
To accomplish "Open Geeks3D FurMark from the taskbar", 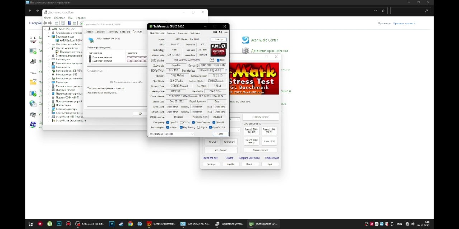I will click(x=161, y=224).
